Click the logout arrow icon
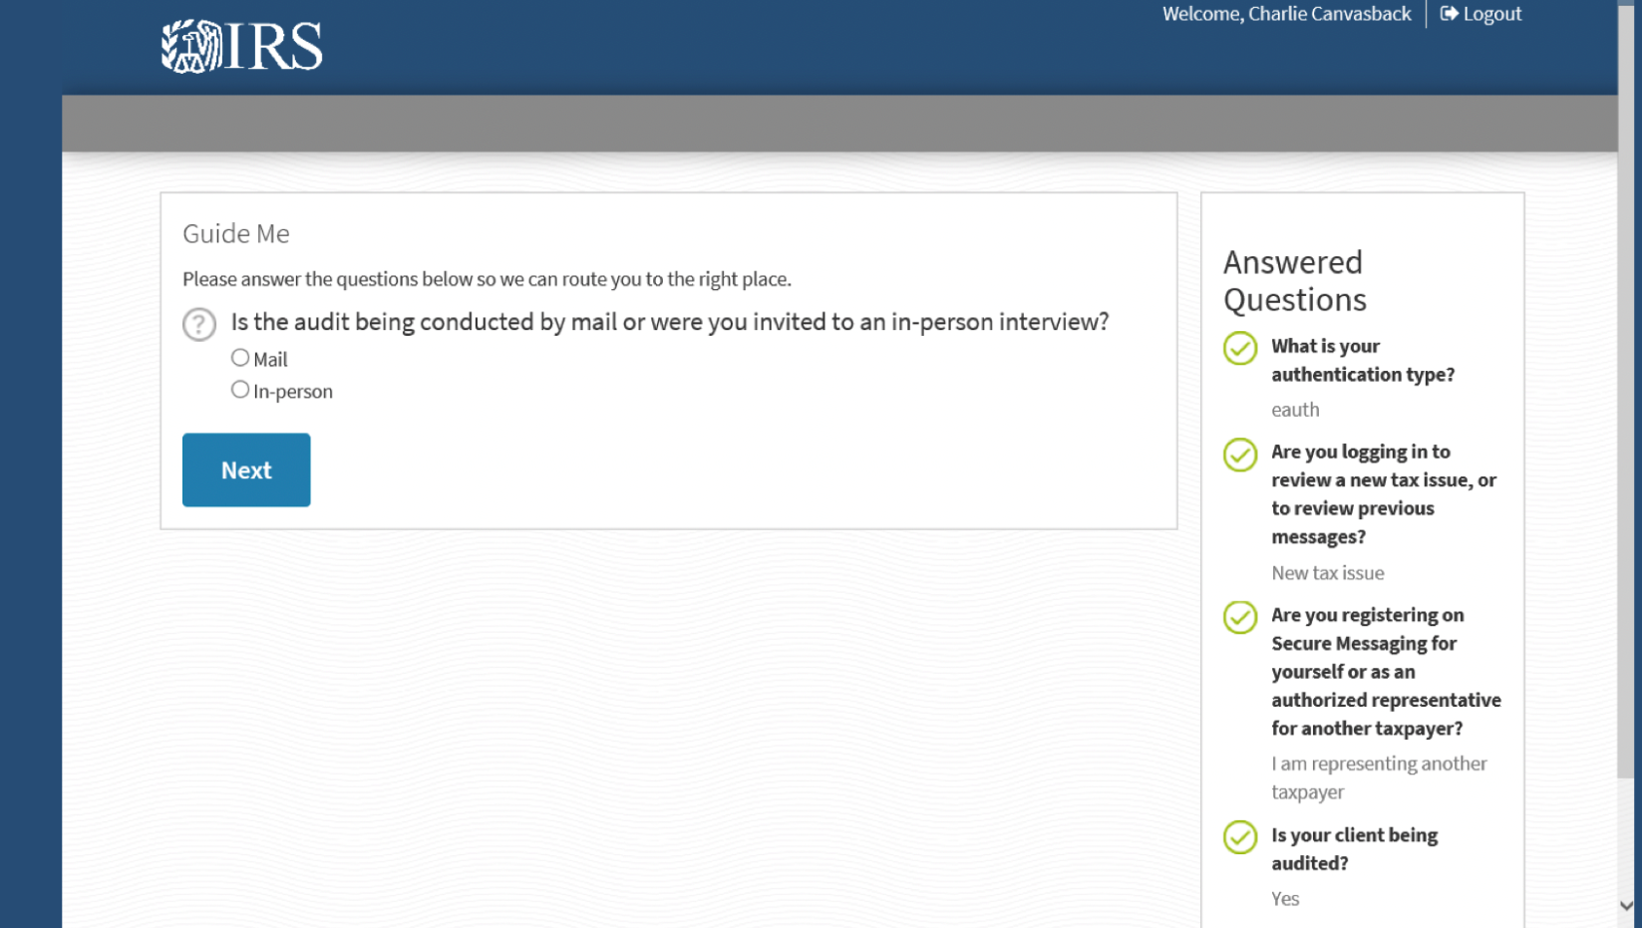The image size is (1642, 928). 1449,14
